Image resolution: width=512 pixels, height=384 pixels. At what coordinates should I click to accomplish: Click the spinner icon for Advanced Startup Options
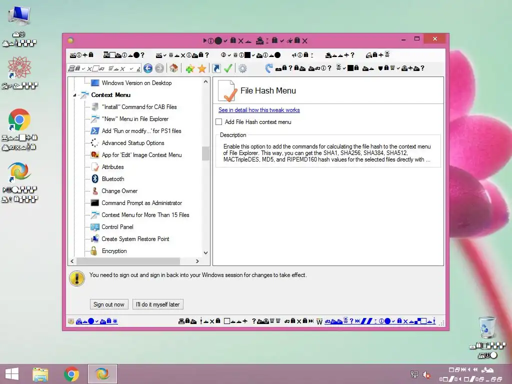[x=94, y=142]
